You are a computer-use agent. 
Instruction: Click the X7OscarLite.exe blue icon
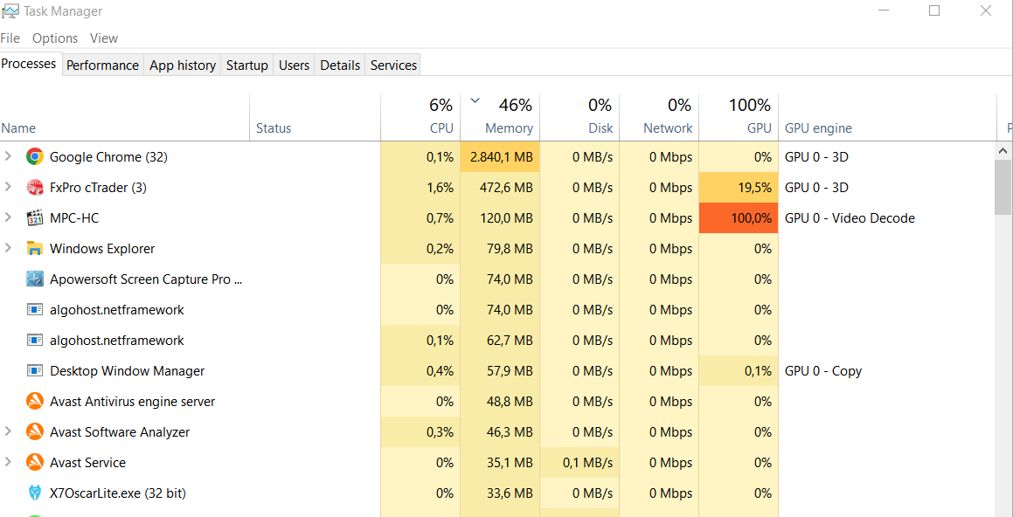[x=34, y=493]
